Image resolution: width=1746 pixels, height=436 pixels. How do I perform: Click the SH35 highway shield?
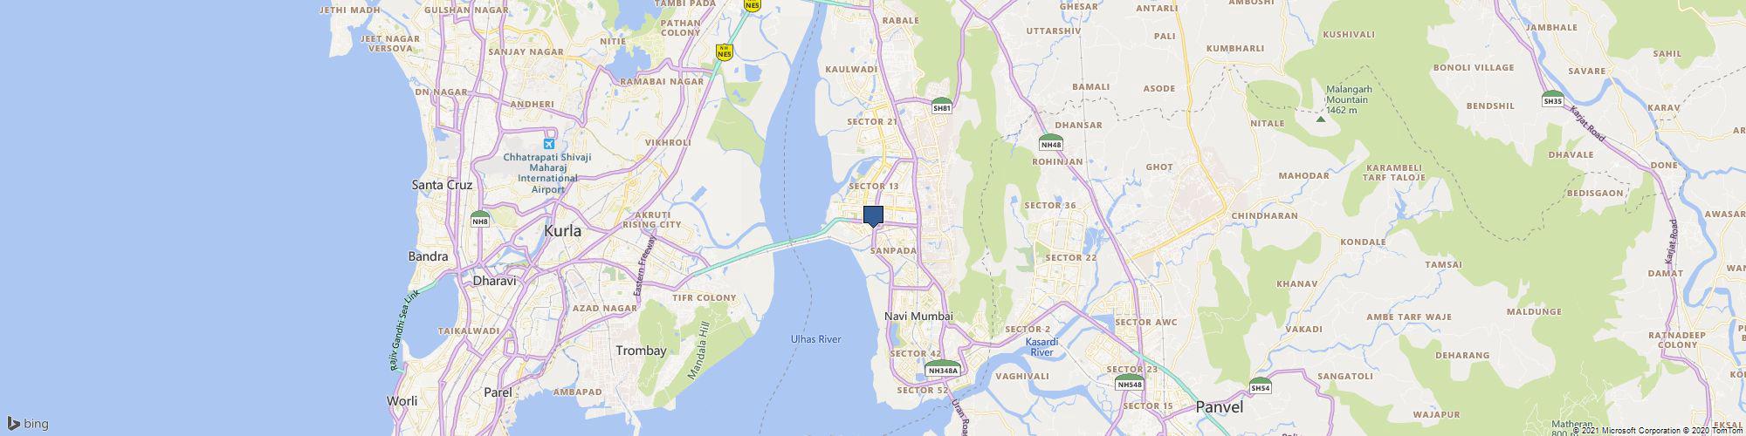(1552, 99)
